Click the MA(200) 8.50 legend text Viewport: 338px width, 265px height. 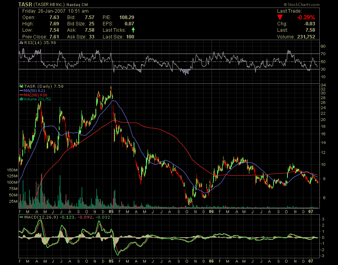35,95
